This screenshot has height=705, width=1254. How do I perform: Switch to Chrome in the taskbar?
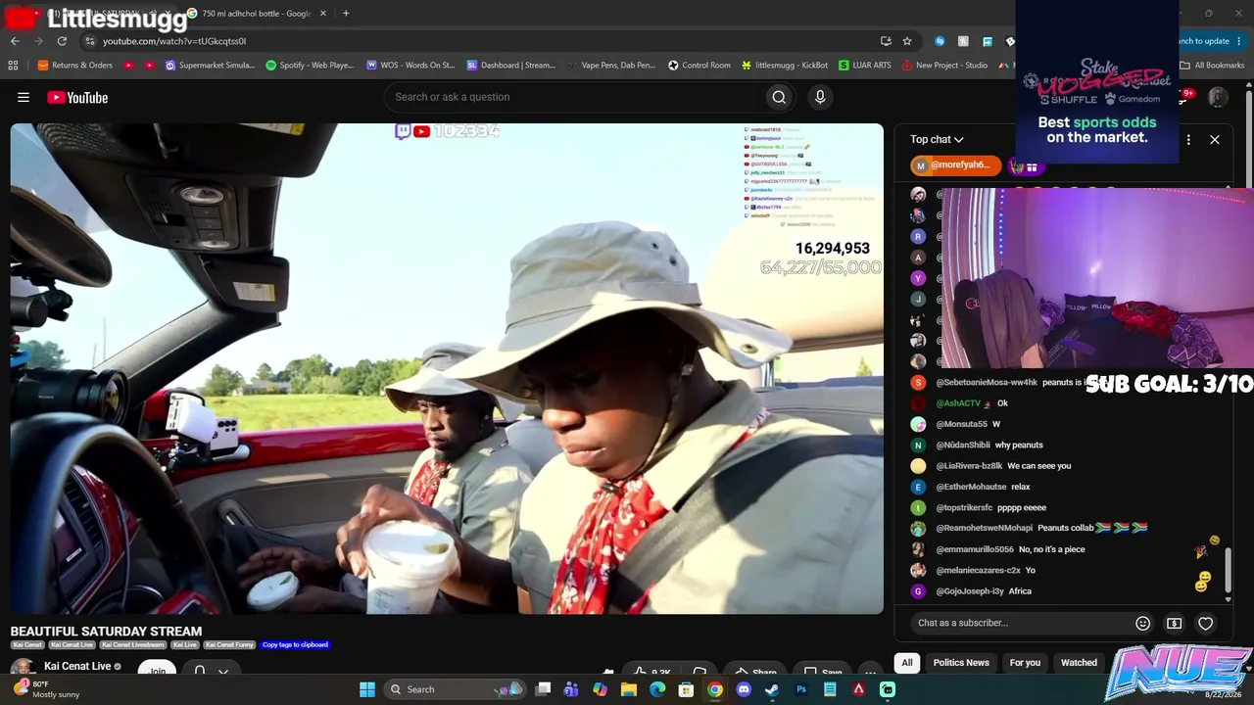point(715,689)
